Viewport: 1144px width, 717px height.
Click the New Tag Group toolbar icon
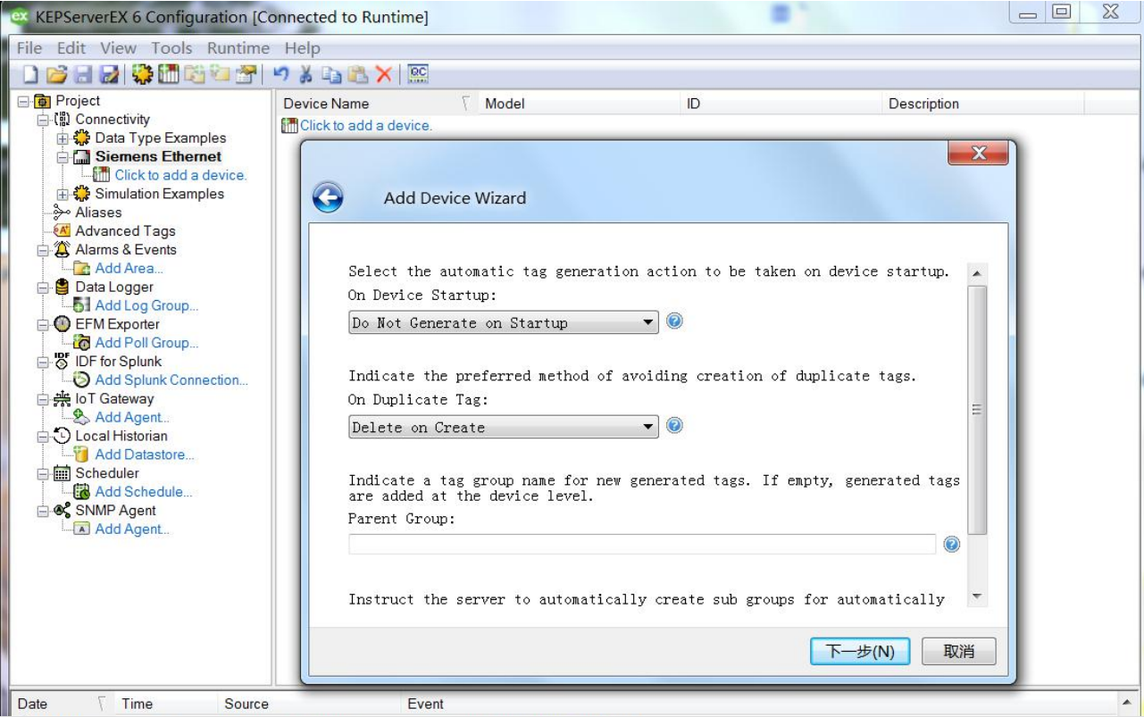(194, 75)
